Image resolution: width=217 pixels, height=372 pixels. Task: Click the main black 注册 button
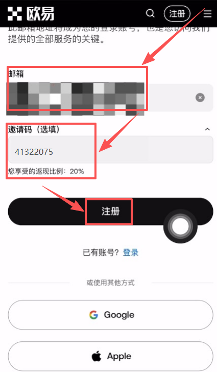(110, 212)
